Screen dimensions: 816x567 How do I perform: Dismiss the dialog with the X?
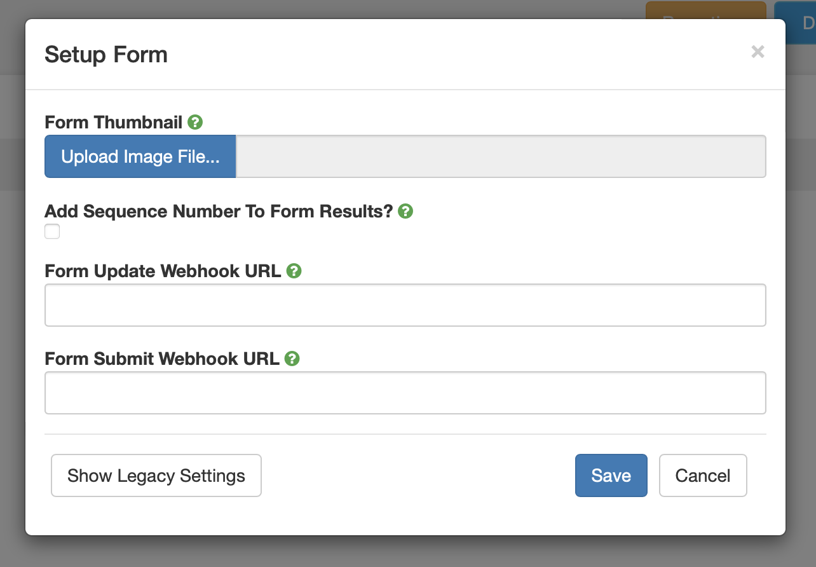click(758, 51)
